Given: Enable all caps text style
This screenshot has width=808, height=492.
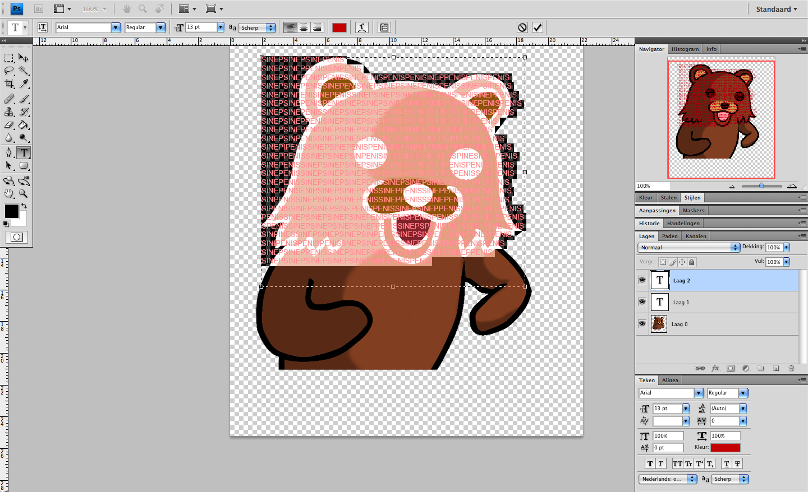Looking at the screenshot, I should tap(677, 463).
